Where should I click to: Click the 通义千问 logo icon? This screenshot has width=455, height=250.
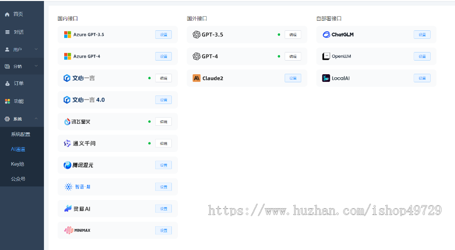coord(67,143)
